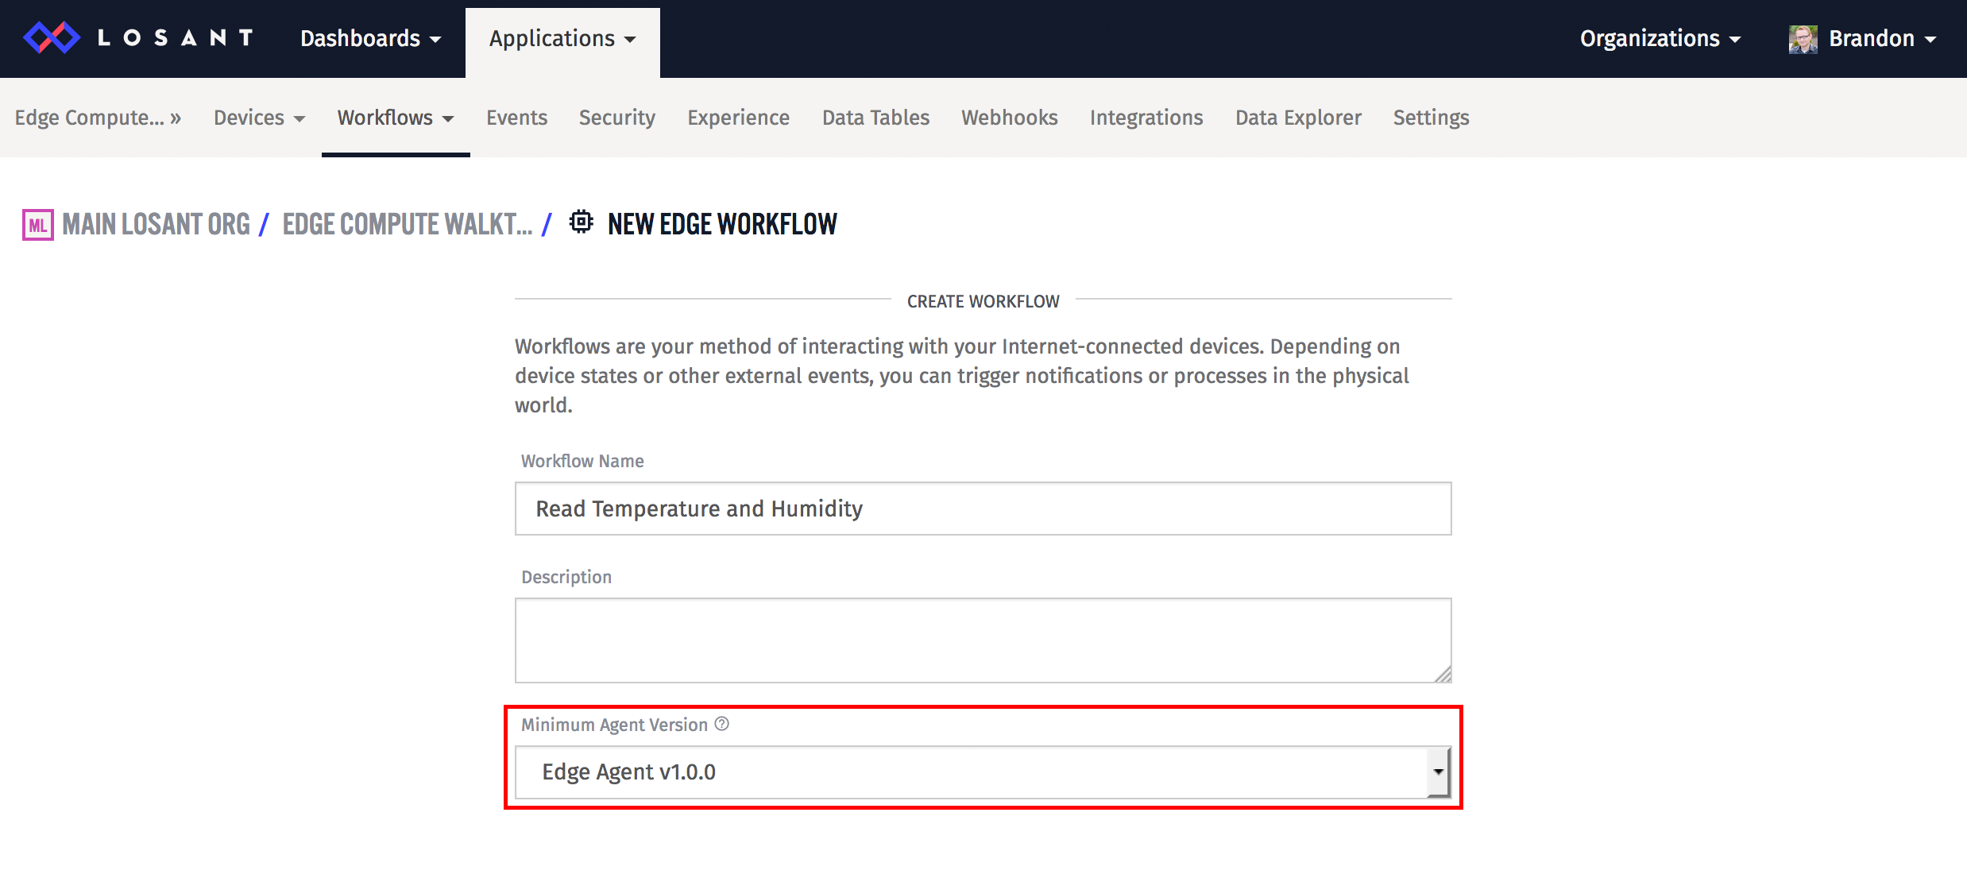The width and height of the screenshot is (1967, 882).
Task: Expand the Devices menu
Action: pos(258,118)
